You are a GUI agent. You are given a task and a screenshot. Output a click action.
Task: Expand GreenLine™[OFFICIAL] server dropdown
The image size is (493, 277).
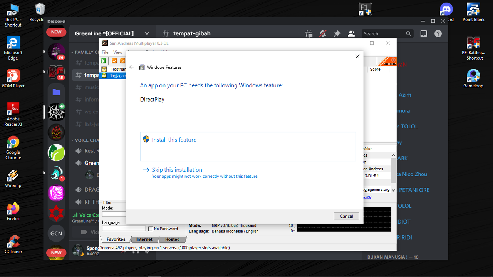147,33
